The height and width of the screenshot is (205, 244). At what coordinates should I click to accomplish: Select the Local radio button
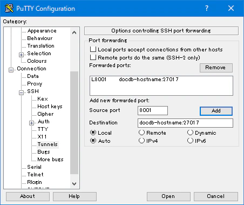click(x=93, y=133)
